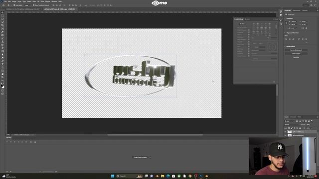
Task: Open the Brush Settings panel menu
Action: [277, 19]
